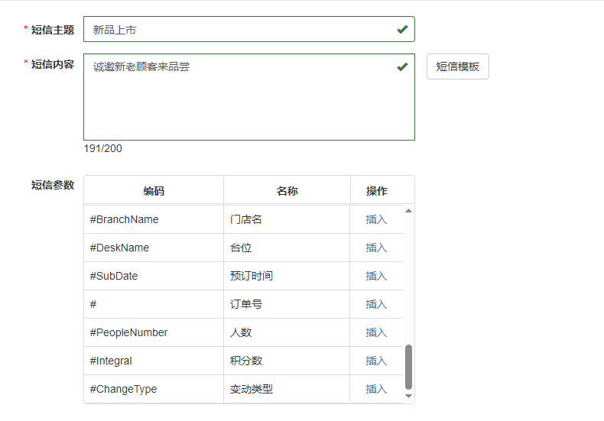Click the green checkmark in subject field
Image resolution: width=604 pixels, height=421 pixels.
click(x=402, y=30)
